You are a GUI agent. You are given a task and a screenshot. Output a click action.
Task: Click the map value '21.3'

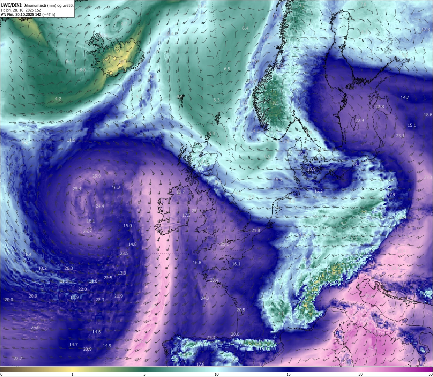(211, 337)
